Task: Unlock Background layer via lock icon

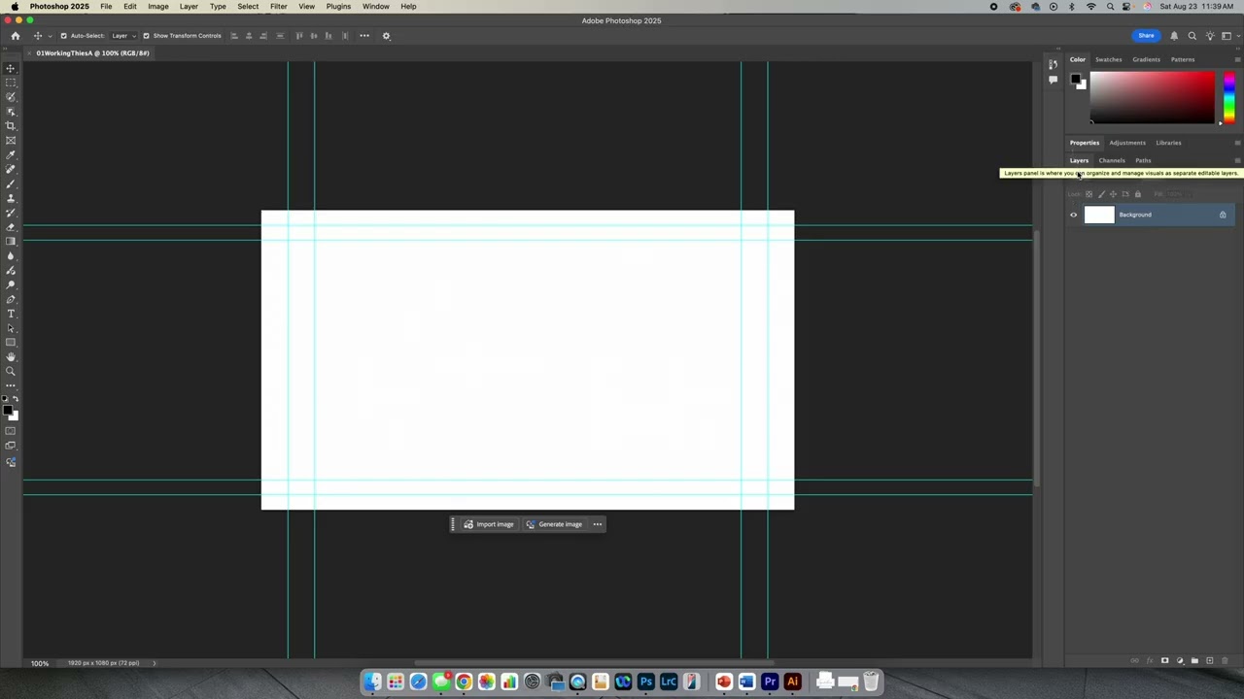Action: 1223,215
